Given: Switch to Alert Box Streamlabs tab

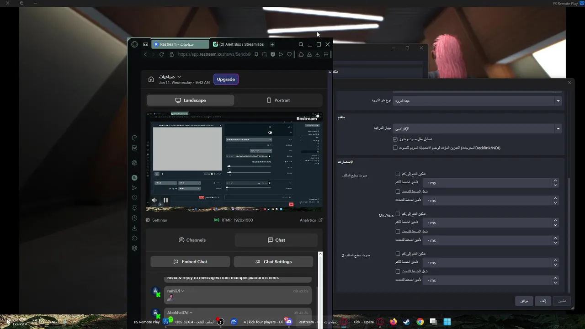Looking at the screenshot, I should pos(239,44).
